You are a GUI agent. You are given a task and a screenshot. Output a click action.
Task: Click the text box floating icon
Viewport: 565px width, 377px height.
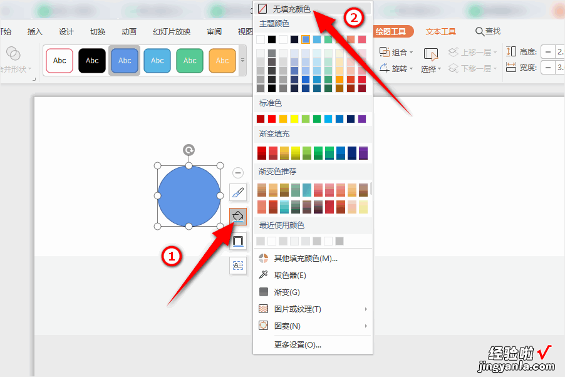(238, 266)
